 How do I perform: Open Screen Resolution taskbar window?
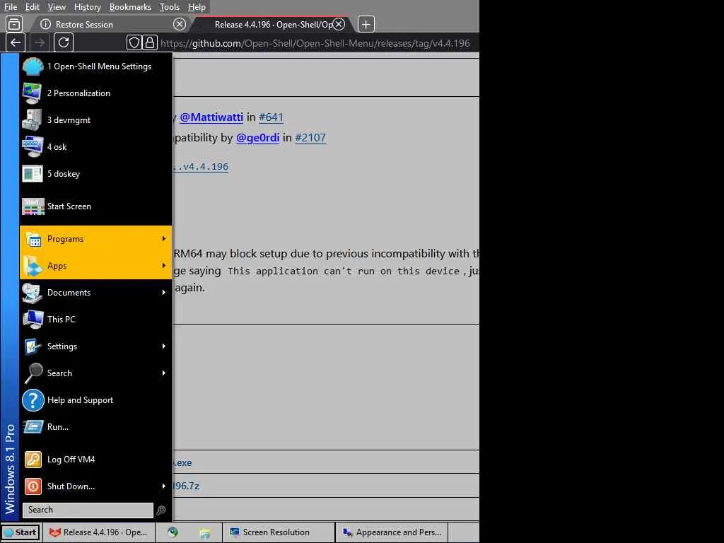coord(278,532)
